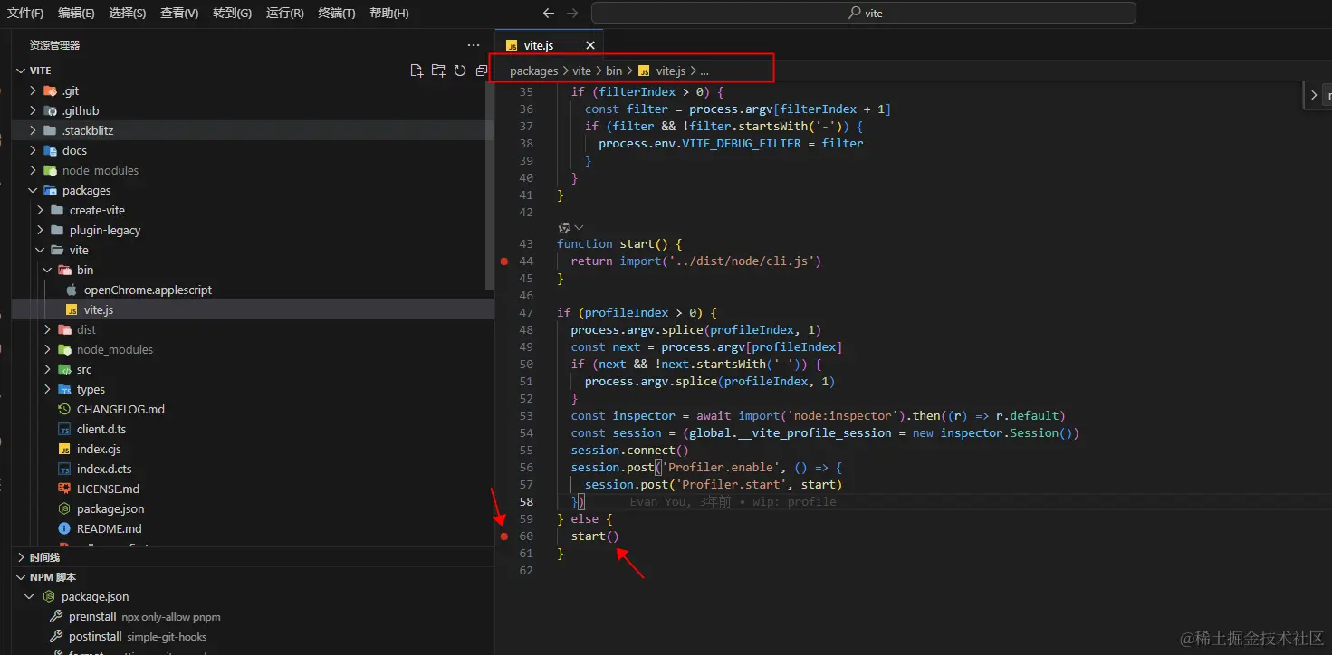The height and width of the screenshot is (655, 1332).
Task: Expand the .git folder
Action: click(34, 91)
